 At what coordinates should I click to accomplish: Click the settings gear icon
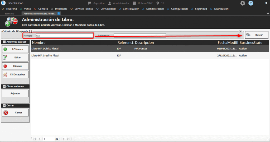243,3
